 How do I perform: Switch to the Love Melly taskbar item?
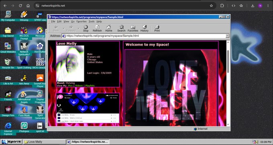[x=45, y=142]
